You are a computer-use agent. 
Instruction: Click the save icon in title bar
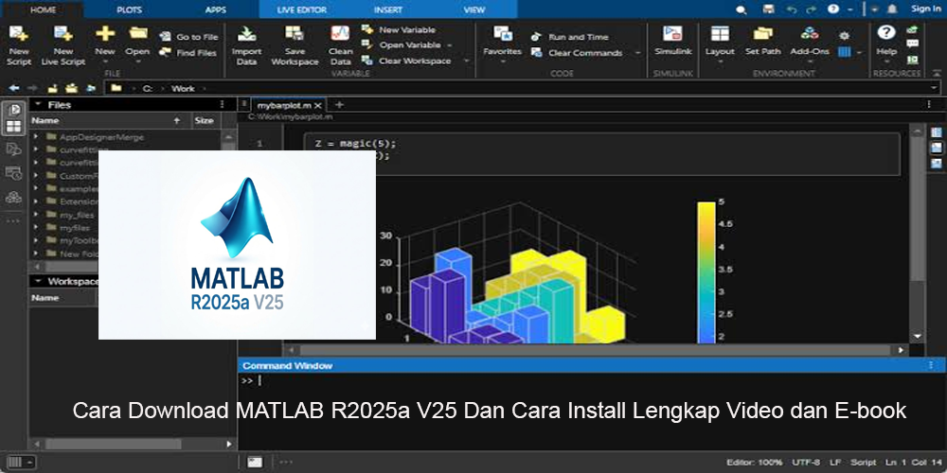click(768, 9)
